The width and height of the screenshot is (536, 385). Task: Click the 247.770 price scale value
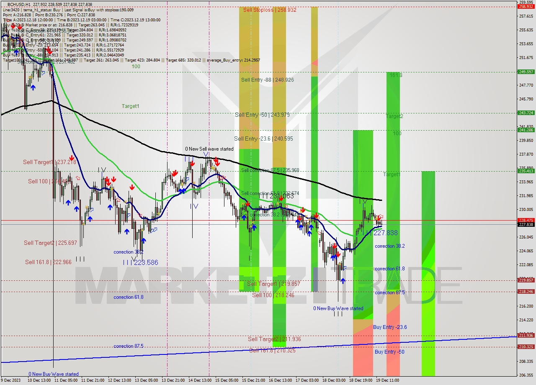tap(526, 85)
